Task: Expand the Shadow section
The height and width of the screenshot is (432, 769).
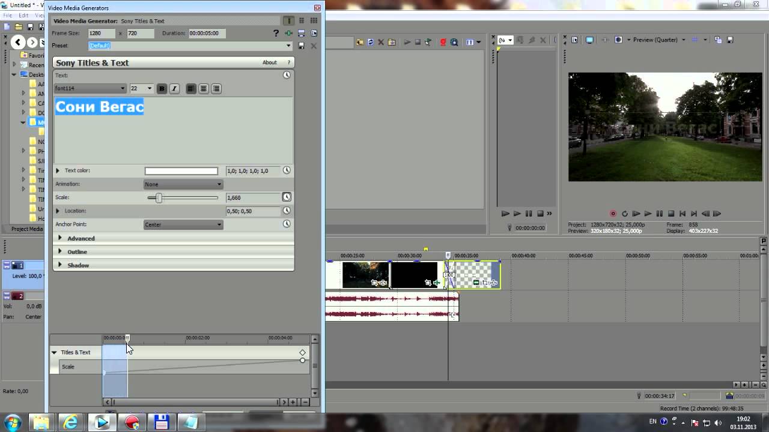Action: (x=60, y=265)
